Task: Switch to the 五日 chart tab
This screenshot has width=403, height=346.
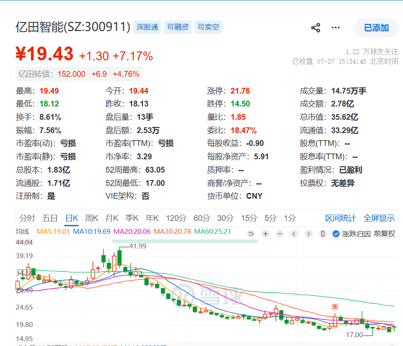Action: (50, 218)
